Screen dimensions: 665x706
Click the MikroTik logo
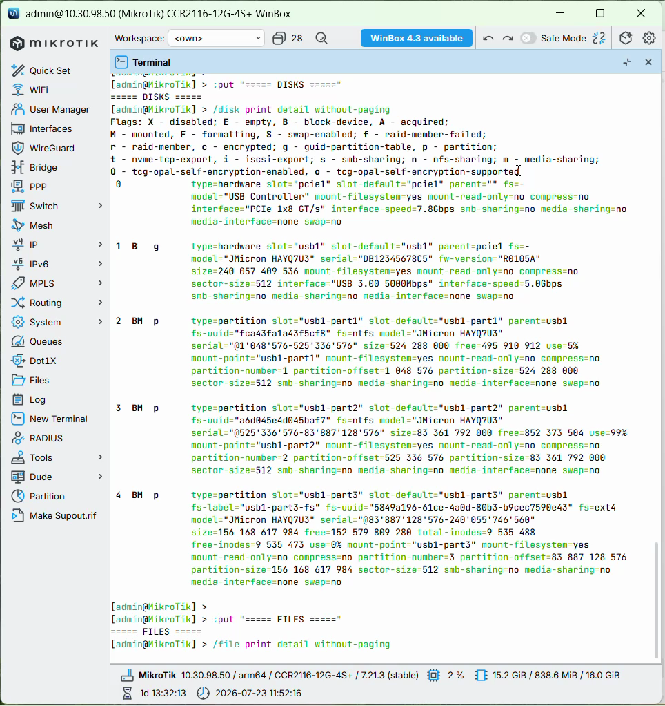[54, 44]
